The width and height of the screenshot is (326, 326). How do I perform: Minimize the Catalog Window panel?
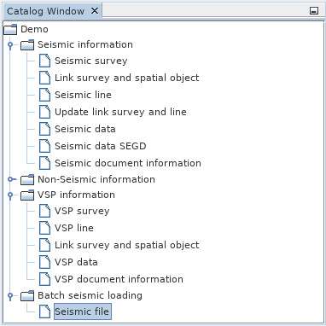[x=314, y=11]
